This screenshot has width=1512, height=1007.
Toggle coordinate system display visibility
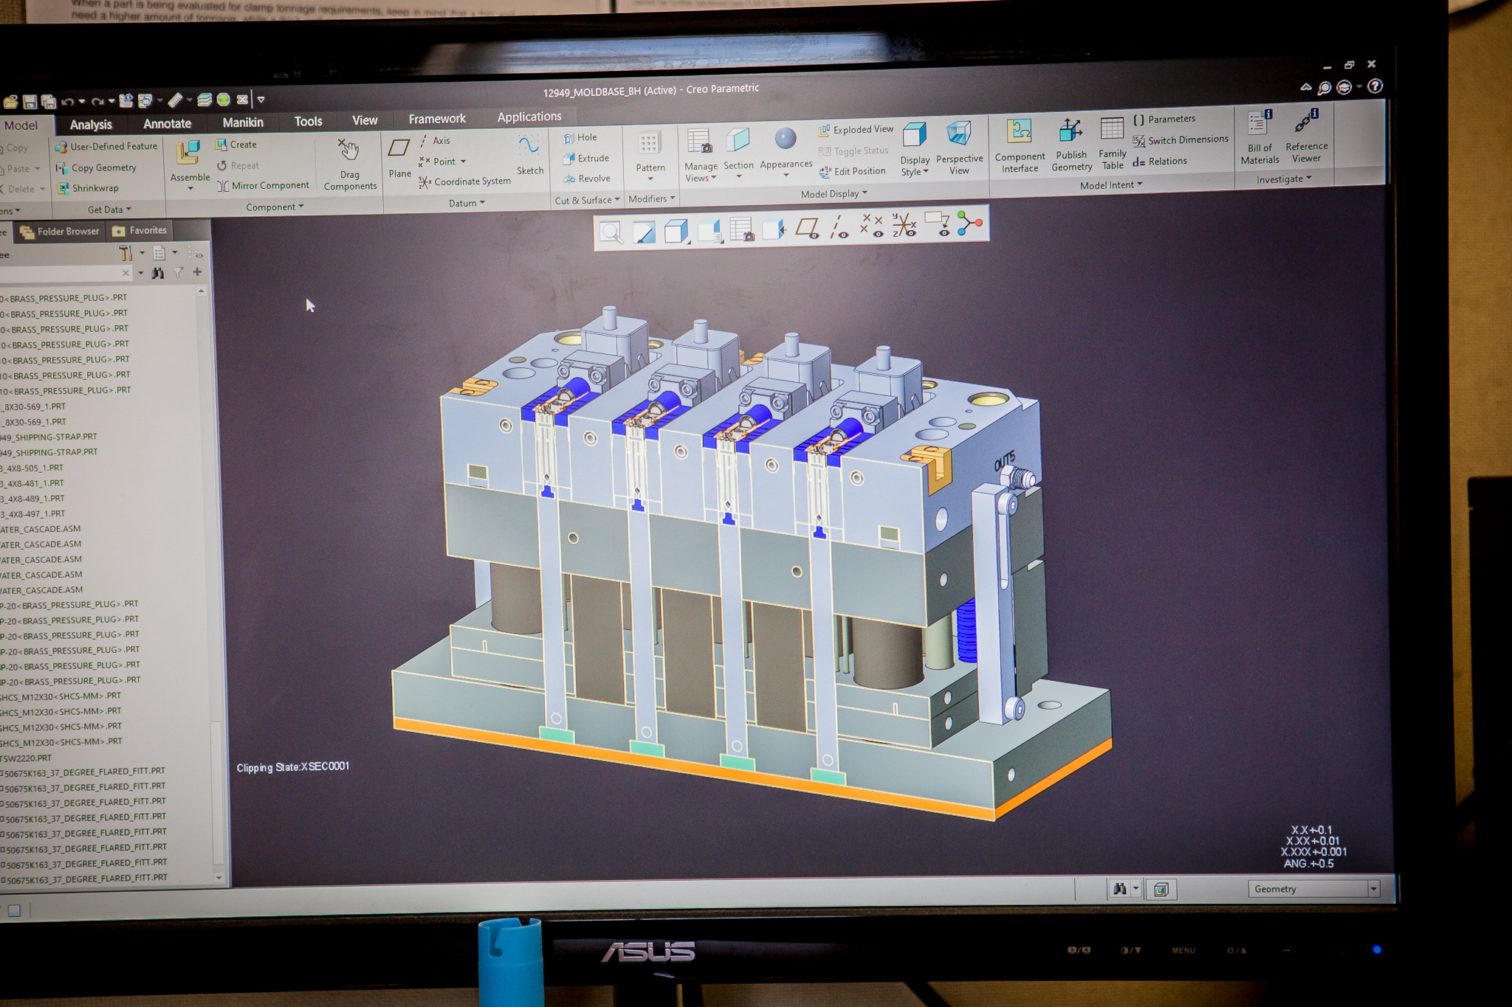pos(904,224)
